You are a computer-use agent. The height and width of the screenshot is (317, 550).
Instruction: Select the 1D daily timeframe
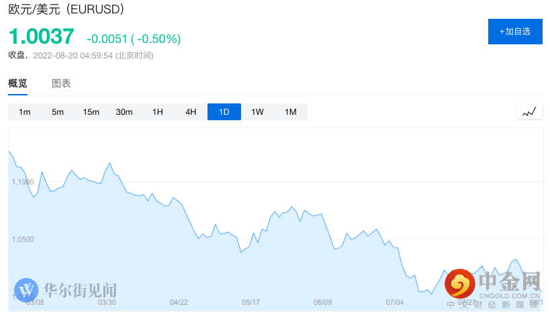click(224, 112)
